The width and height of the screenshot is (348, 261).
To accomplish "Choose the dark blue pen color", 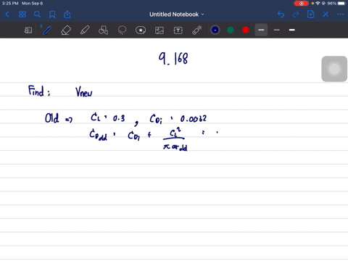I will click(215, 30).
